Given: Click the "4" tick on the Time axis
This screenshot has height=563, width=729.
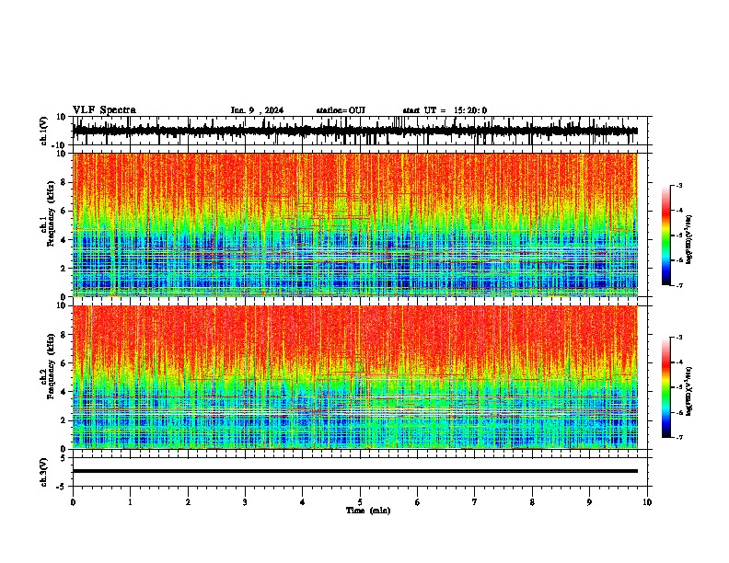Looking at the screenshot, I should pyautogui.click(x=303, y=502).
